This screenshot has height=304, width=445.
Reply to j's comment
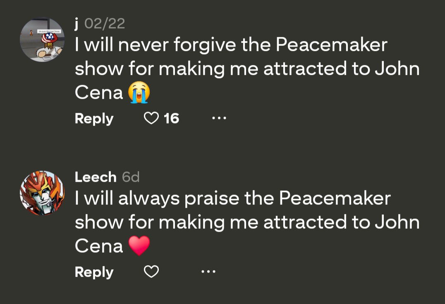click(94, 119)
